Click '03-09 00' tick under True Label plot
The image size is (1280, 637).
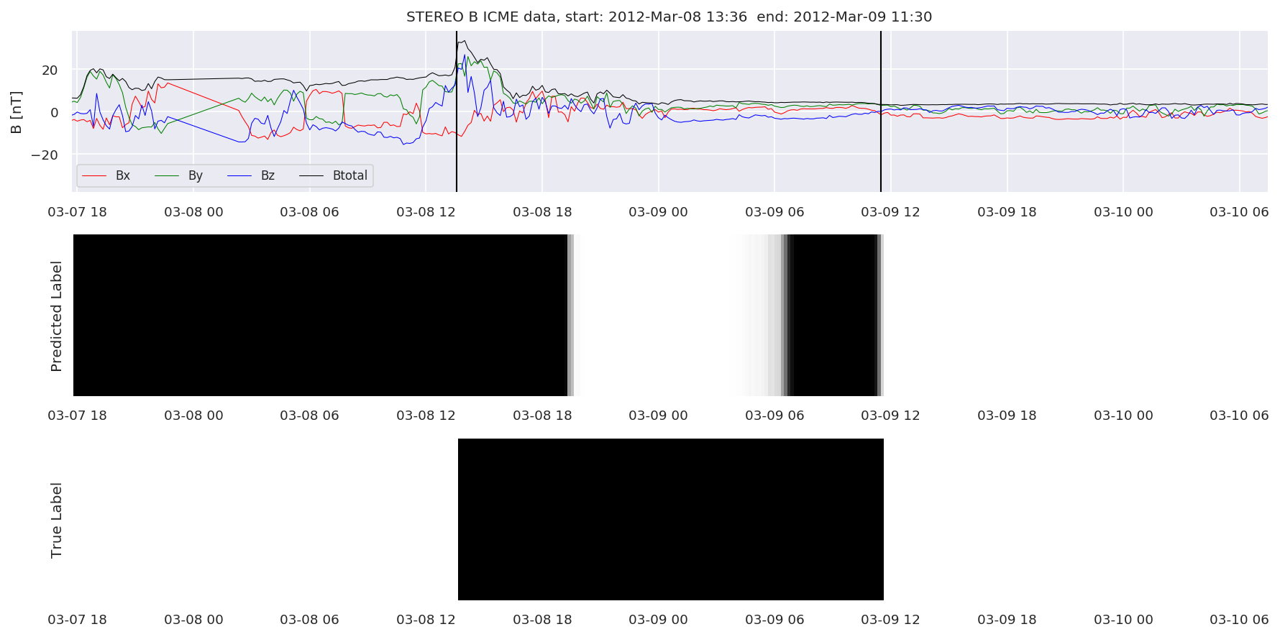point(658,620)
